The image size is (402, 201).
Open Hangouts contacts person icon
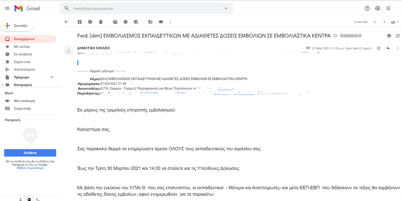pyautogui.click(x=20, y=199)
